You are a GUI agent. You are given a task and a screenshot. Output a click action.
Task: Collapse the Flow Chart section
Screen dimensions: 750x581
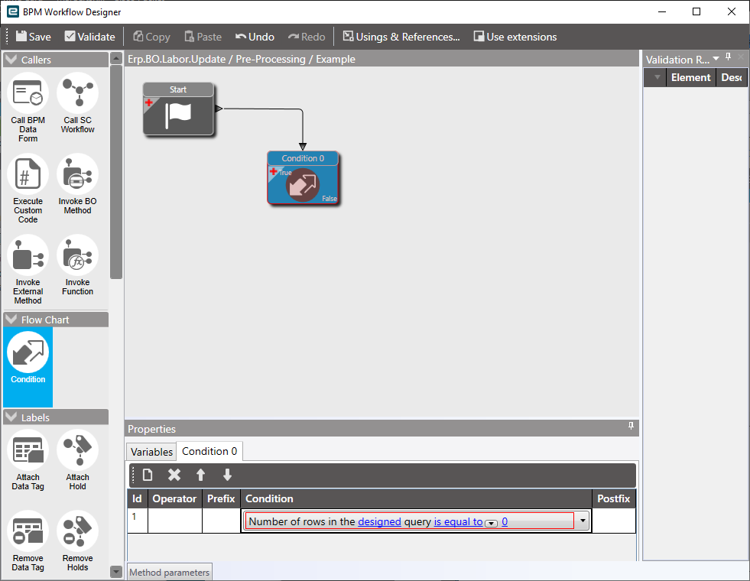coord(11,320)
